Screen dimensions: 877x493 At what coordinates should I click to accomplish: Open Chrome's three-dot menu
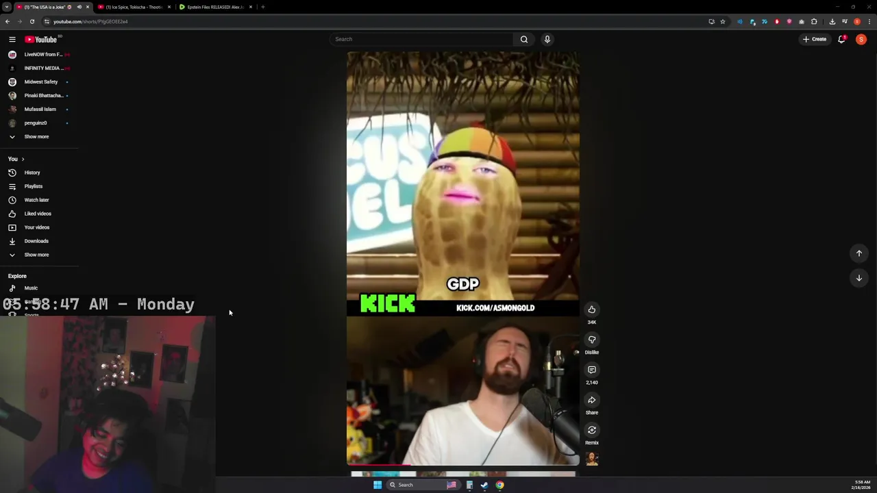(x=869, y=21)
